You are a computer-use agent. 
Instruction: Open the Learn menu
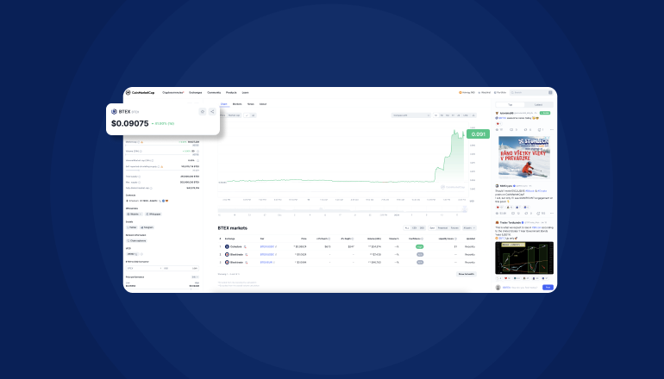(x=245, y=93)
